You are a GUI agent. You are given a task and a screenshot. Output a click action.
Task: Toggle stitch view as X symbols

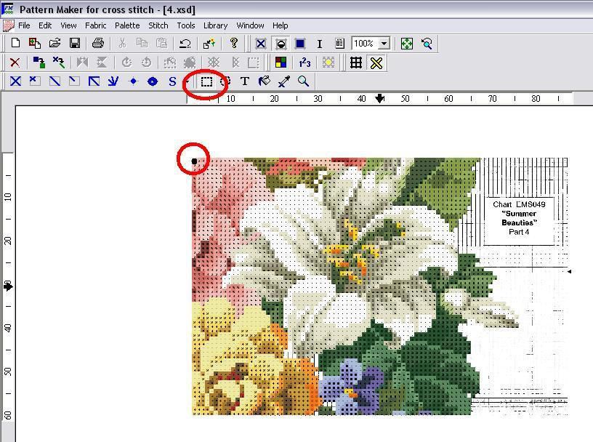(x=261, y=44)
